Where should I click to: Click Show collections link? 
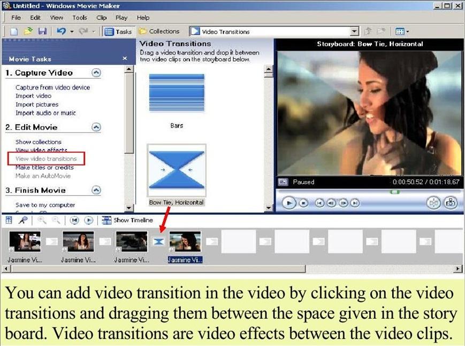tap(38, 142)
